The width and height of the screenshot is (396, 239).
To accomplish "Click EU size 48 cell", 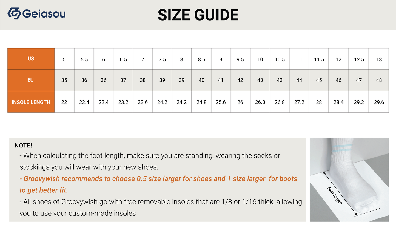I will click(x=379, y=80).
